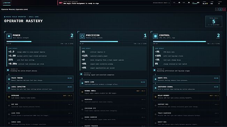Image resolution: width=227 pixels, height=127 pixels.
Task: Click Surge Core ring node icon
Action: 9,123
